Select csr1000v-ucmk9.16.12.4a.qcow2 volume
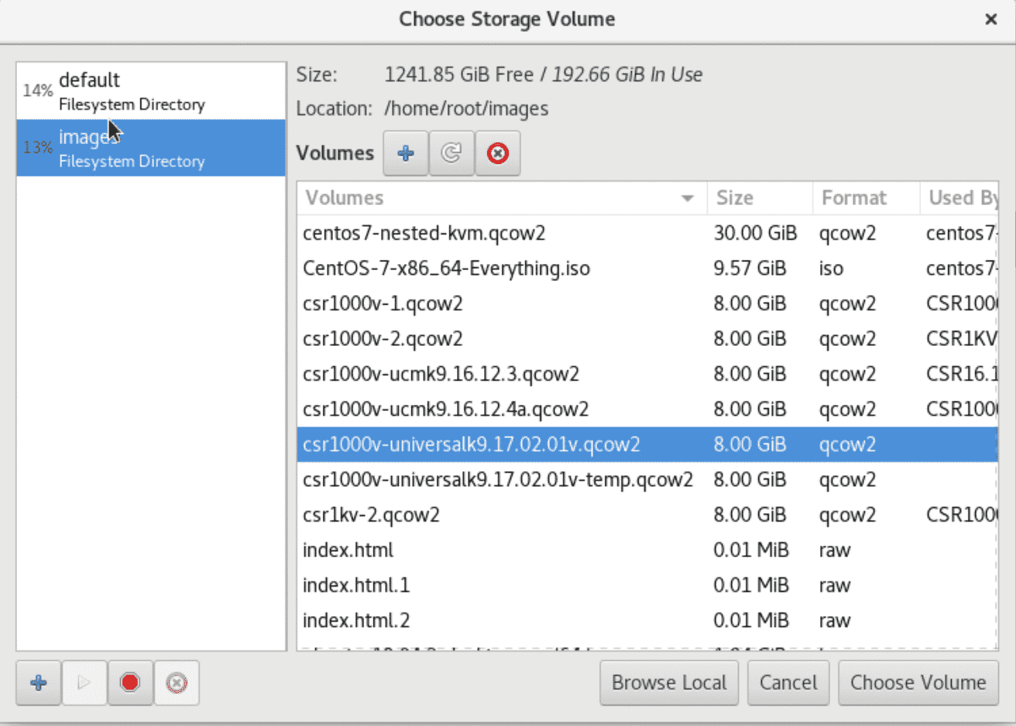The width and height of the screenshot is (1016, 726). coord(647,409)
